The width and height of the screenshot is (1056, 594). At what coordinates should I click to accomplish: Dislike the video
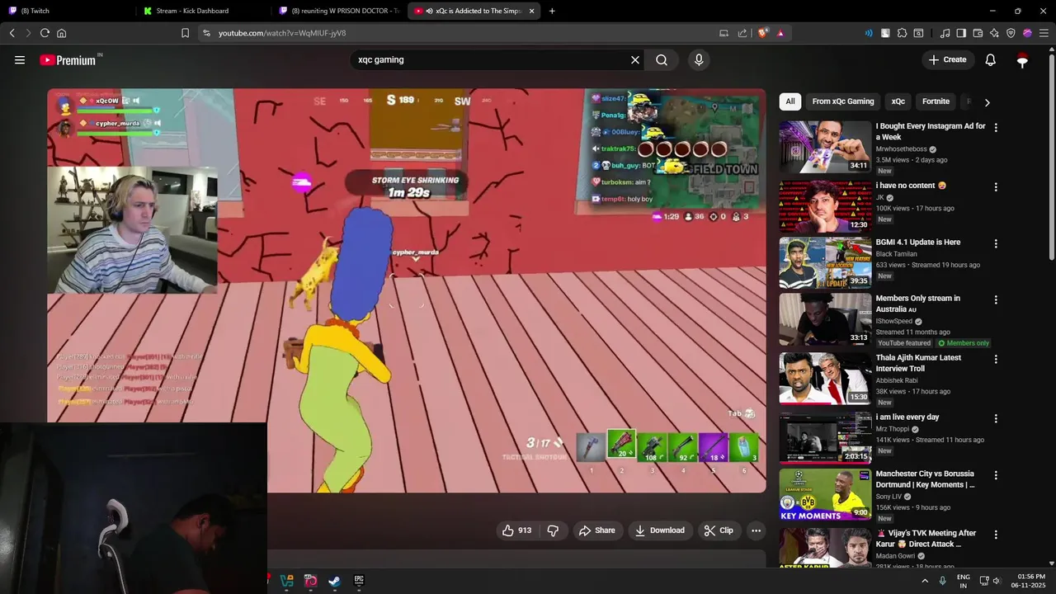[554, 530]
